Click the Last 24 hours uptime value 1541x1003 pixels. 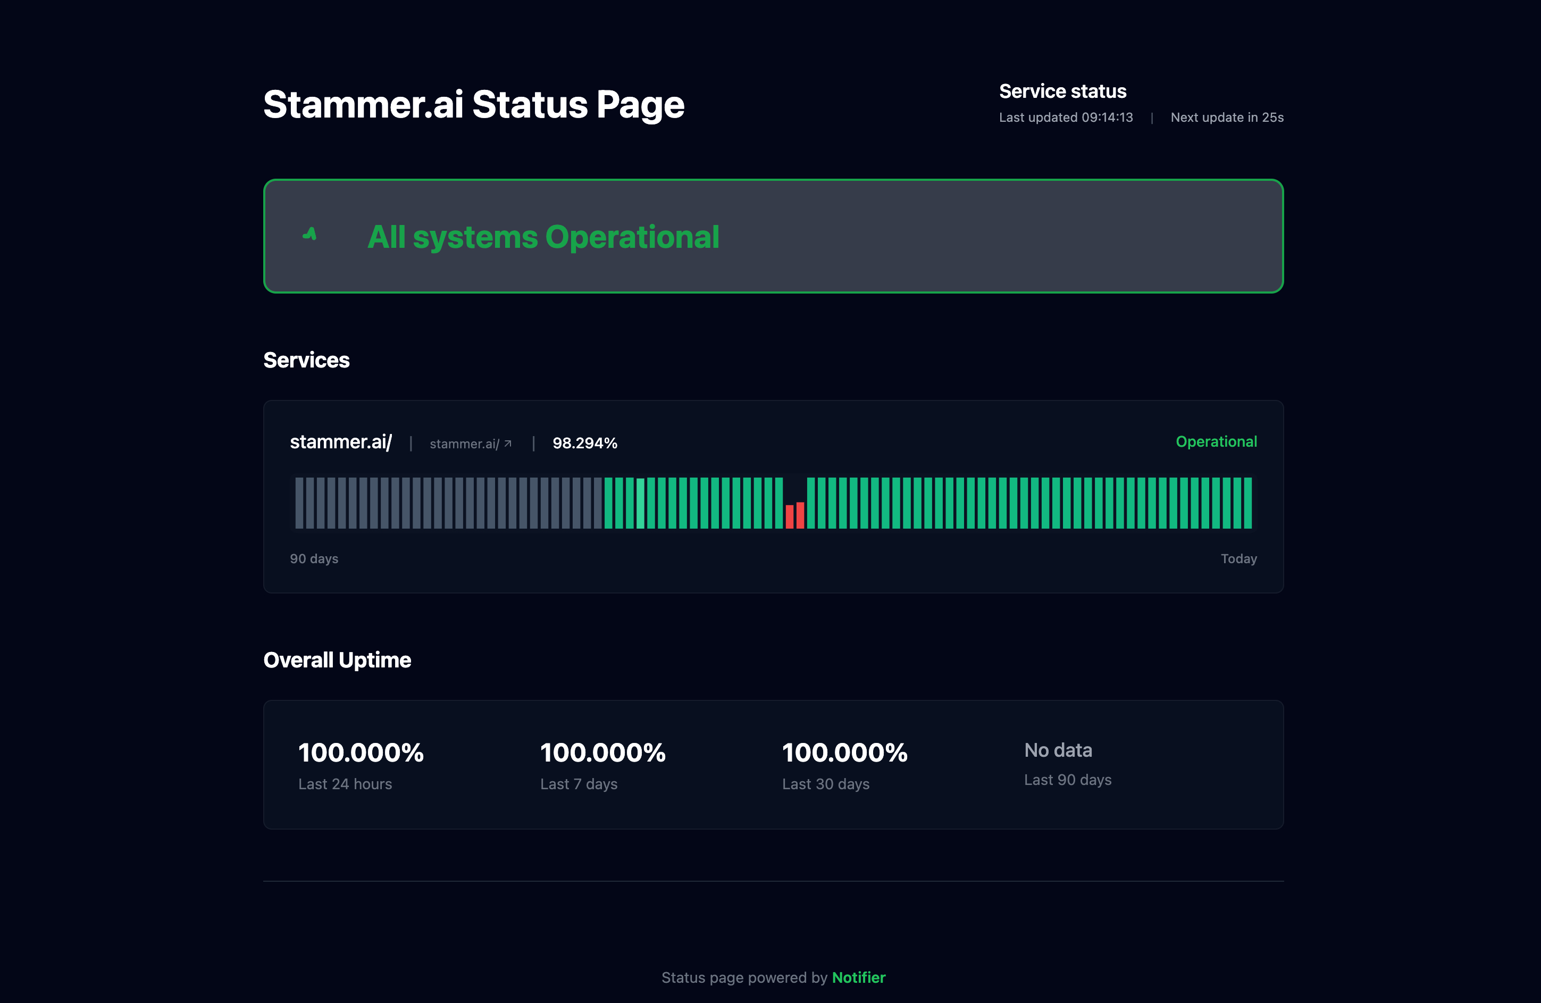[361, 753]
